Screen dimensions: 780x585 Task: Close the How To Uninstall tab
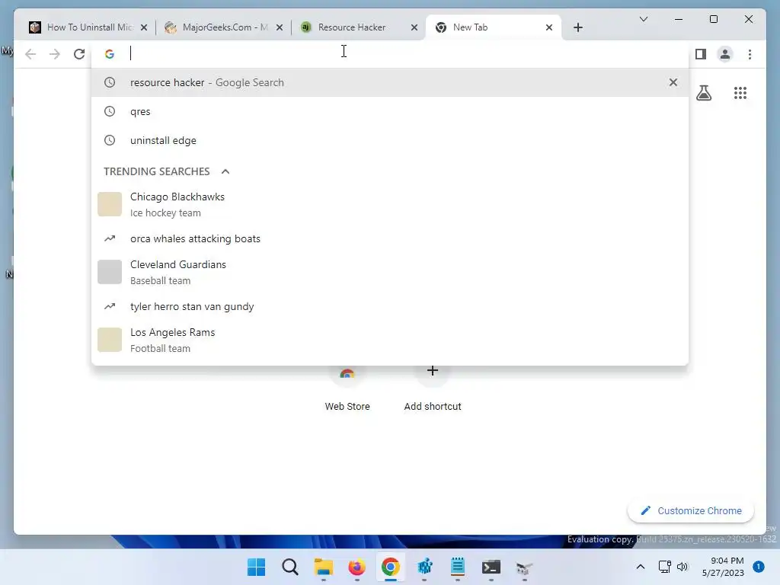point(144,27)
